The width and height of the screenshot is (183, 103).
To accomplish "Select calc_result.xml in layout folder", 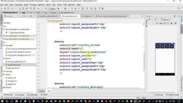I will [x=13, y=68].
